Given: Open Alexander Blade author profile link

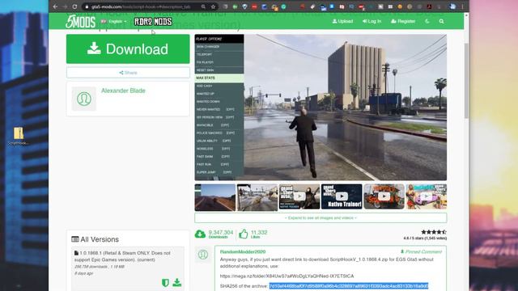Looking at the screenshot, I should coord(123,91).
